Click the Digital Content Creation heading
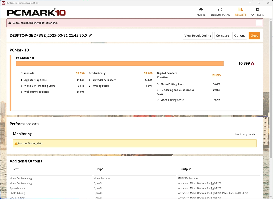The image size is (273, 199). pyautogui.click(x=167, y=75)
